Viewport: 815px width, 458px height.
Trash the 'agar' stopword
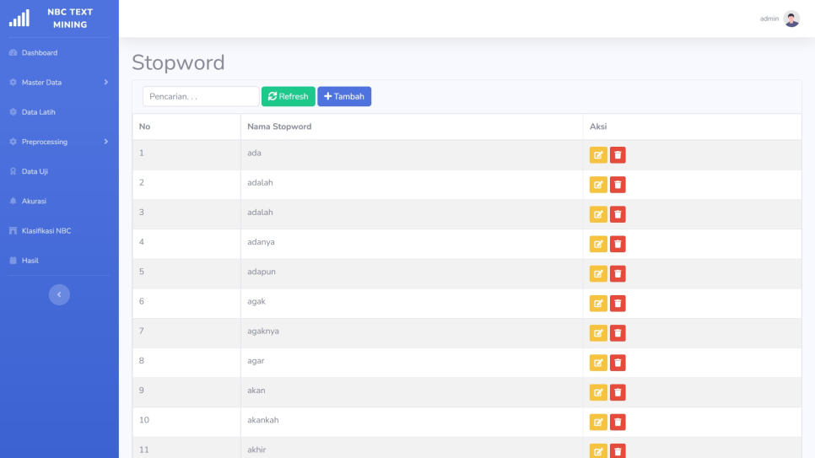point(618,363)
